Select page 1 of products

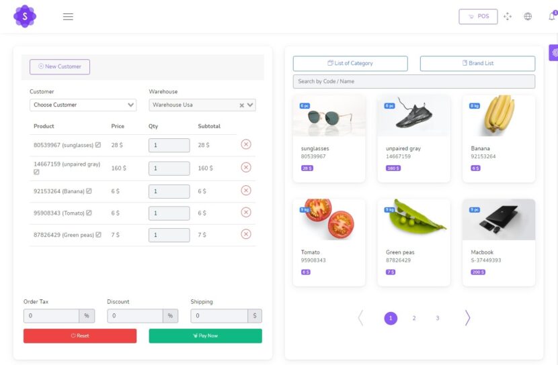(391, 318)
